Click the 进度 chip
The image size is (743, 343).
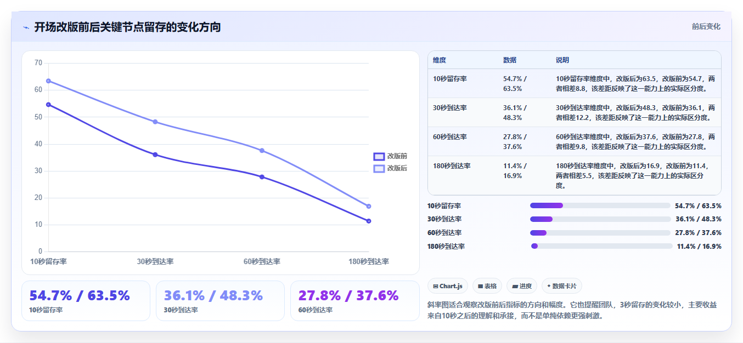[521, 286]
